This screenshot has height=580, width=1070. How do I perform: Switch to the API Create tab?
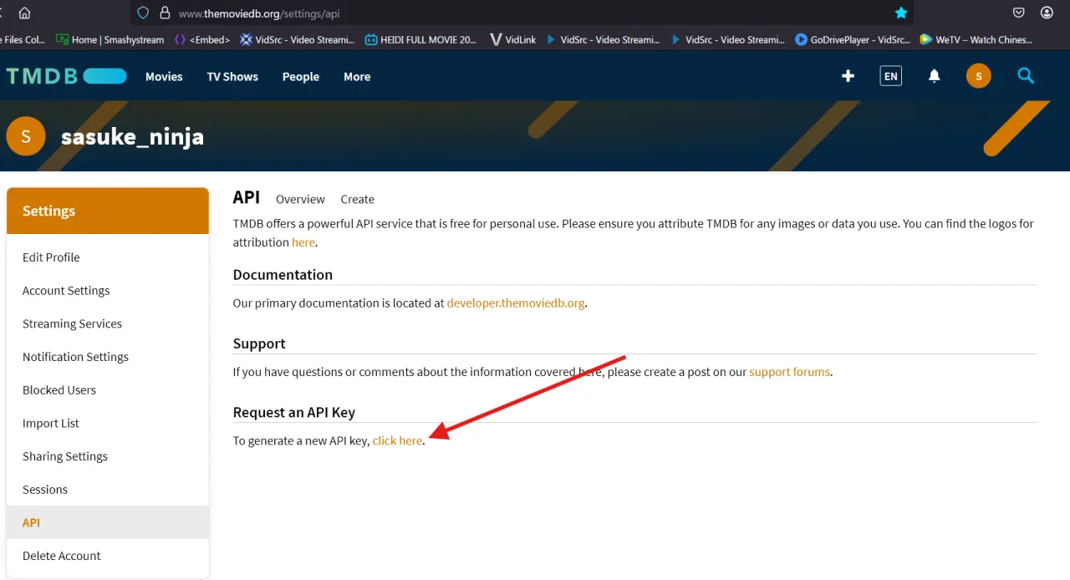[x=357, y=199]
